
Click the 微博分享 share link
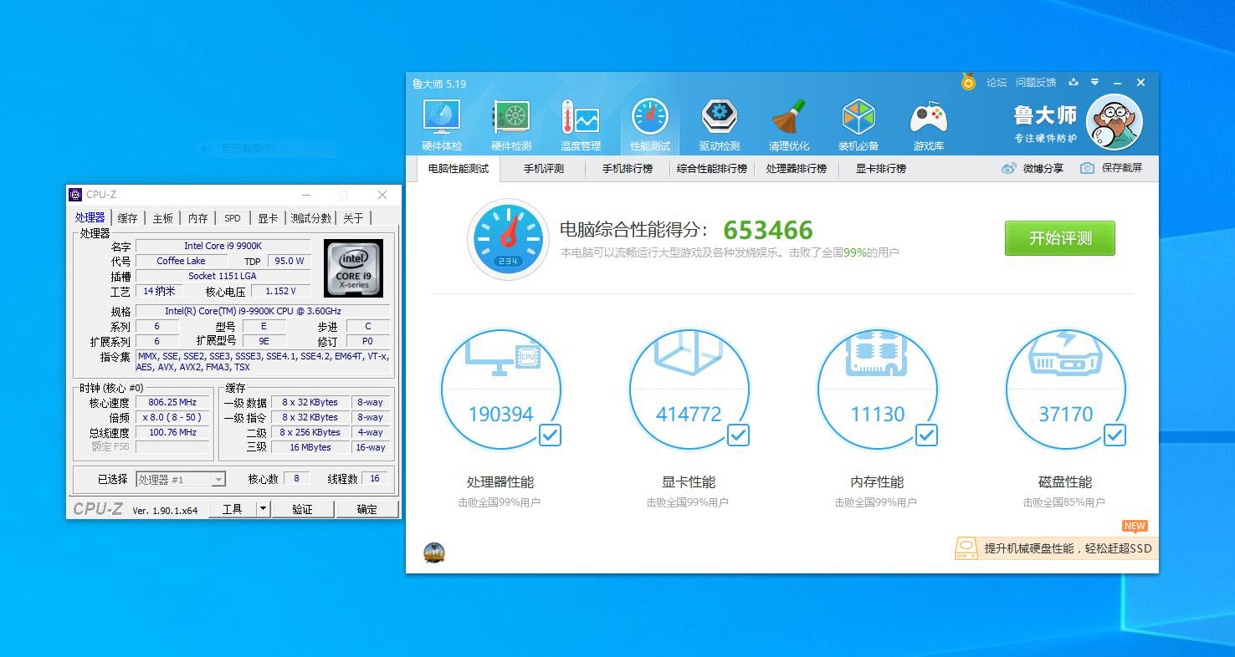click(1043, 168)
